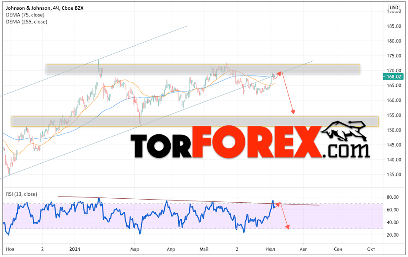Screen dimensions: 408x257
Task: Click the RSI 60.00 scale label
Action: pyautogui.click(x=392, y=209)
